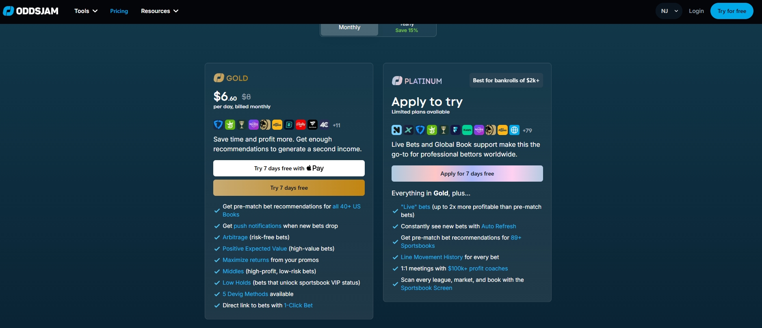The image size is (762, 328).
Task: Click the 4C sportsbook icon in Gold plan
Action: (324, 125)
